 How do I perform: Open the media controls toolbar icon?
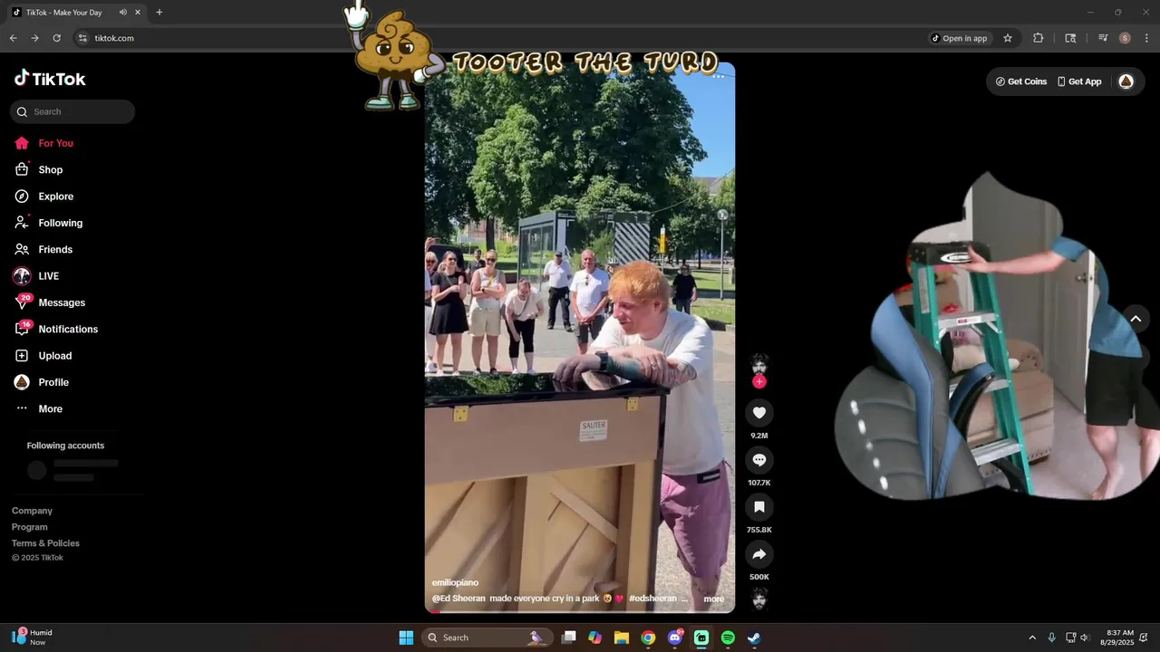(x=1102, y=38)
